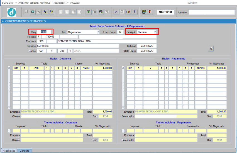Open the Tipo dropdown showing Negociacao
Image resolution: width=237 pixels, height=153 pixels.
click(98, 32)
